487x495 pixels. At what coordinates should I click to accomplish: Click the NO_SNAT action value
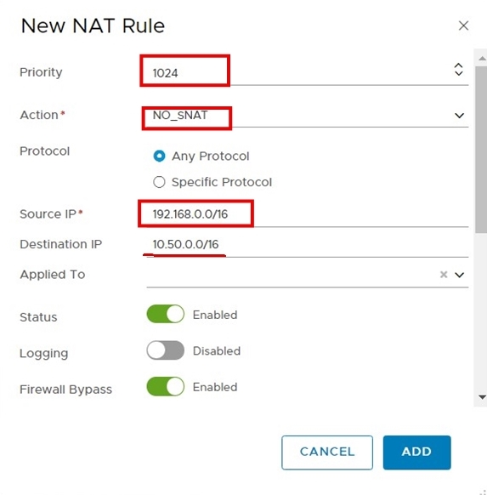pyautogui.click(x=180, y=115)
